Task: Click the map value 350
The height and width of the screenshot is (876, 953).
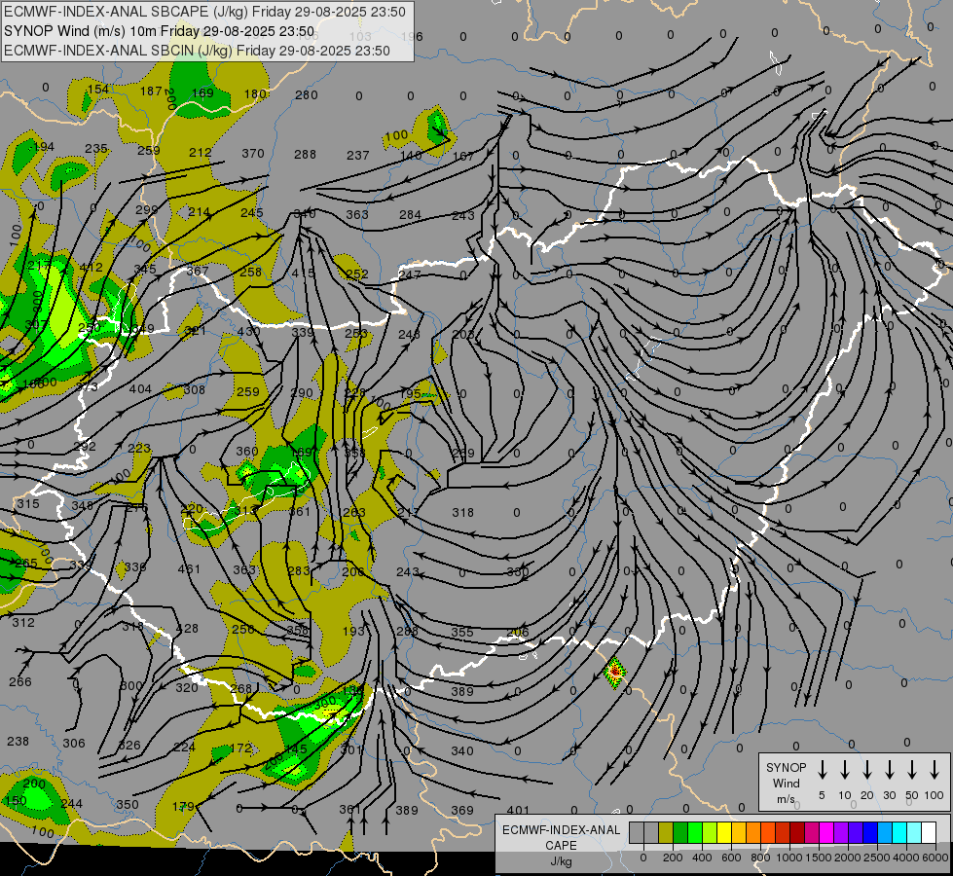Action: click(127, 805)
